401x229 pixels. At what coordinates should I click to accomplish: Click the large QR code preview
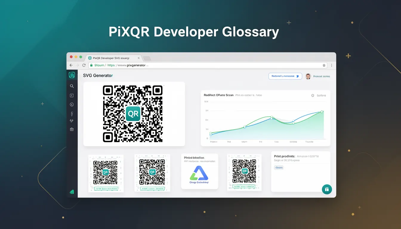[133, 114]
